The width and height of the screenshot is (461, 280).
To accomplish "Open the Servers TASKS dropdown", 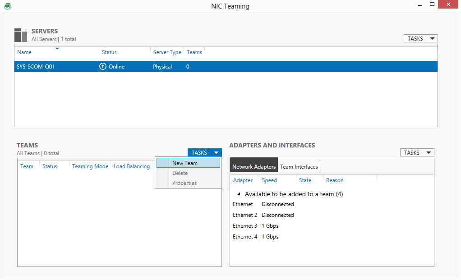I will coord(420,39).
